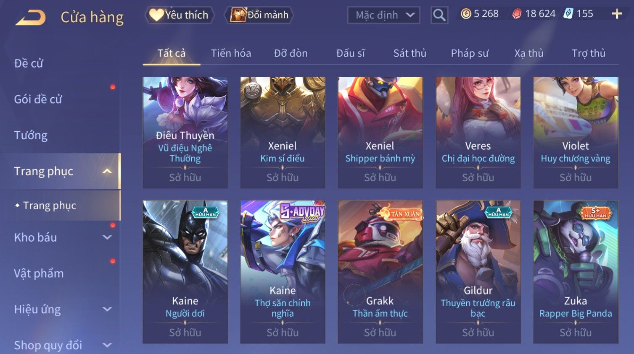The height and width of the screenshot is (354, 634).
Task: Open Tướng in the sidebar
Action: click(31, 135)
